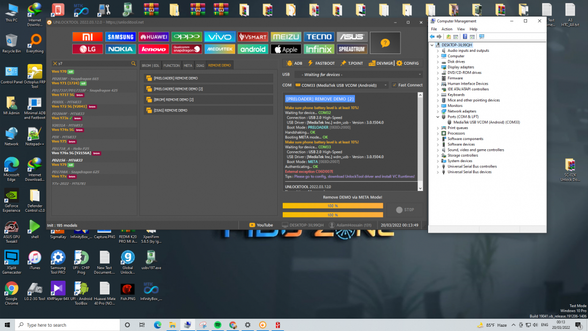Select the Spreadtrum brand tile

click(x=352, y=49)
